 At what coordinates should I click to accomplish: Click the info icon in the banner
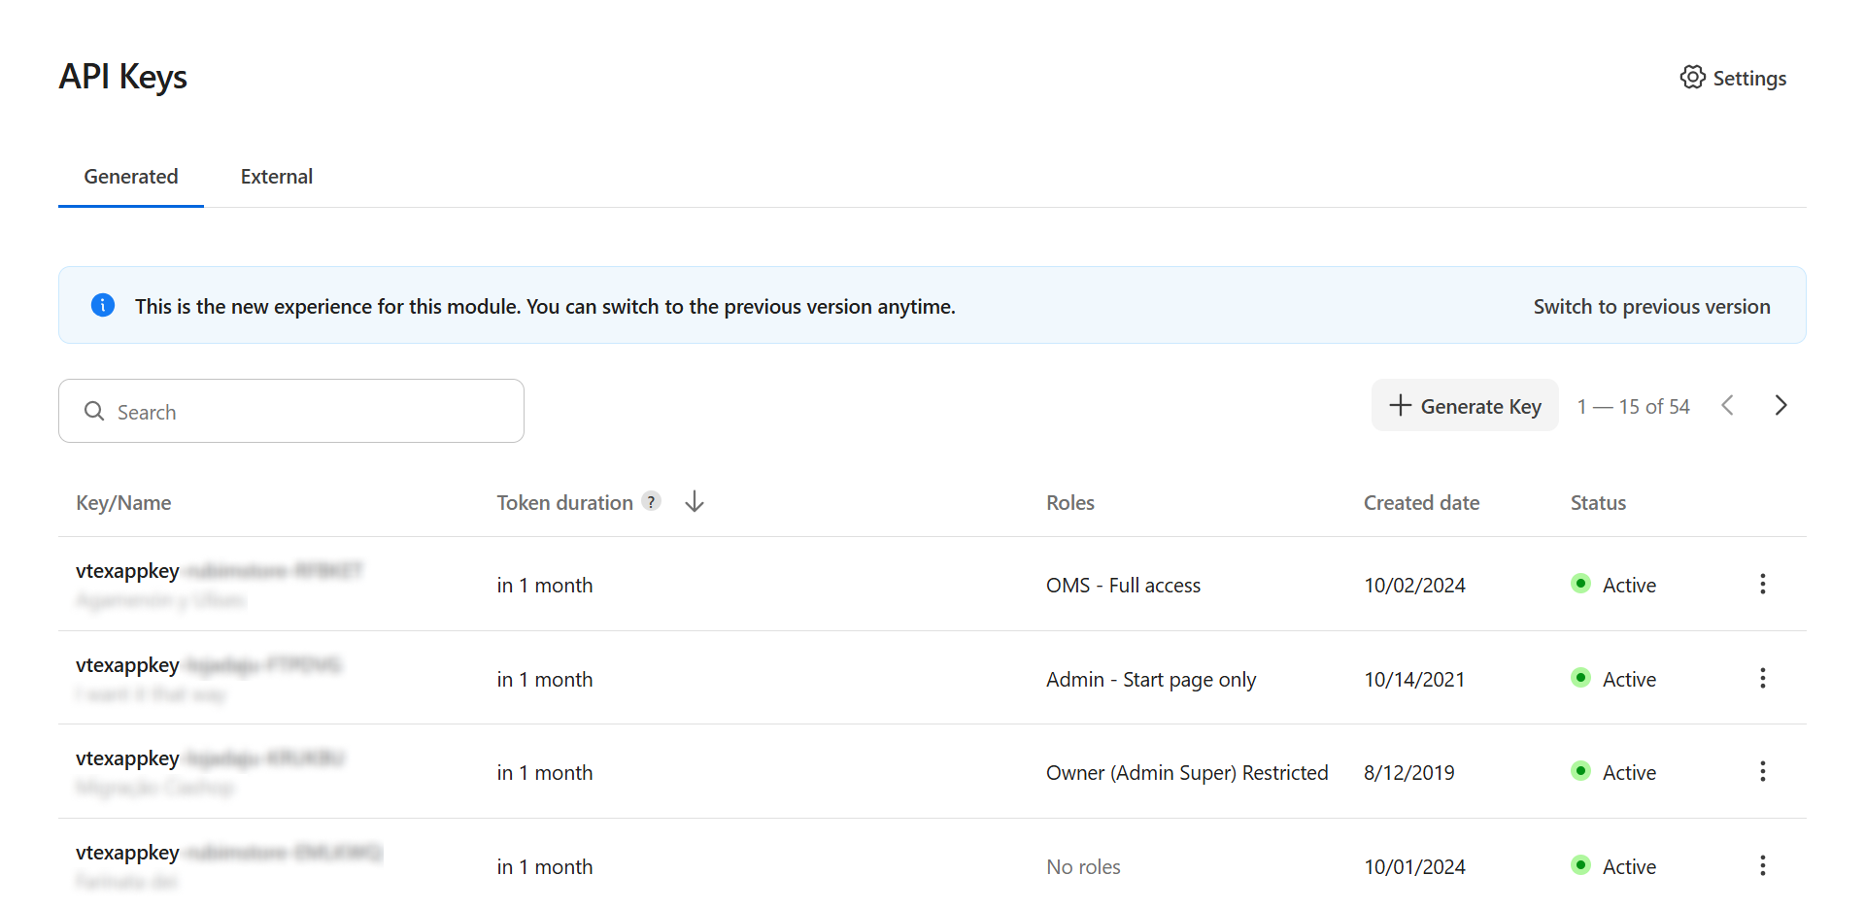(103, 306)
